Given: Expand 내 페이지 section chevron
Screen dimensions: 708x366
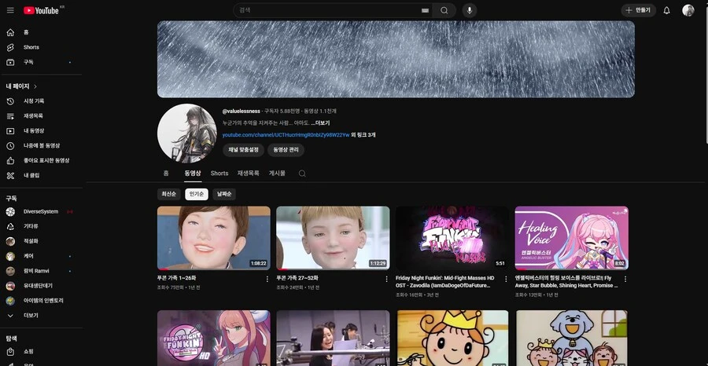Looking at the screenshot, I should pyautogui.click(x=35, y=86).
